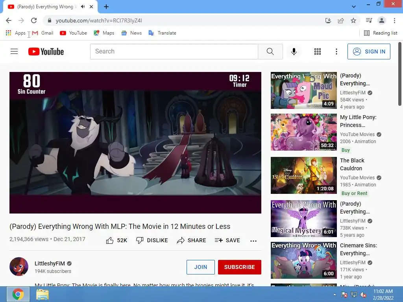Viewport: 403px width, 302px height.
Task: Open the Maud Pie parody video thumbnail
Action: pos(303,90)
